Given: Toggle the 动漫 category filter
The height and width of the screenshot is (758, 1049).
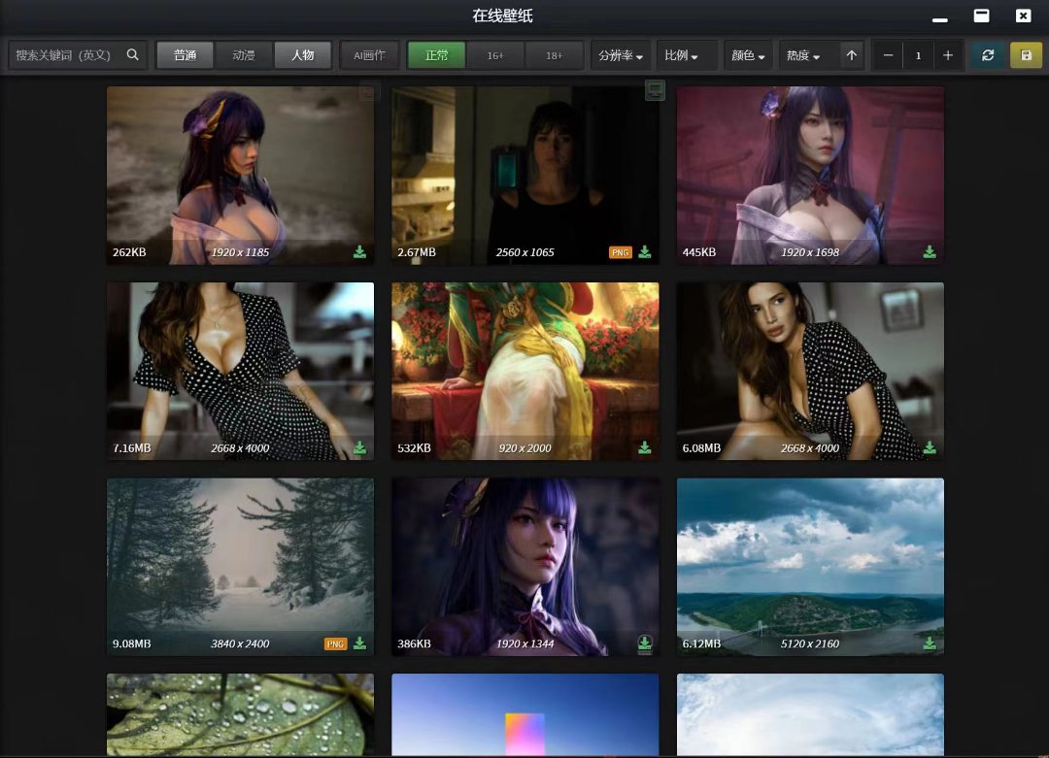Looking at the screenshot, I should (244, 55).
